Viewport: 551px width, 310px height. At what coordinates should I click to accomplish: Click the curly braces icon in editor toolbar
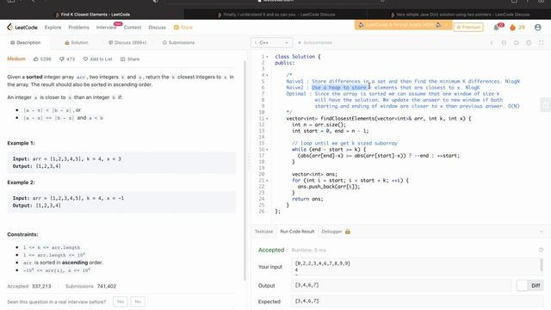pyautogui.click(x=504, y=42)
